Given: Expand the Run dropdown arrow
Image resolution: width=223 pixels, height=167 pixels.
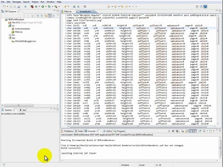Looking at the screenshot, I should point(46,6).
